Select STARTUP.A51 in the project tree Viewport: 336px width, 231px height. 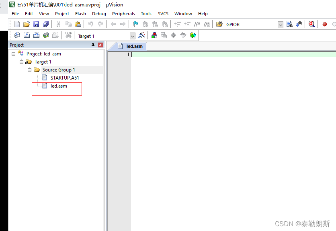click(65, 78)
